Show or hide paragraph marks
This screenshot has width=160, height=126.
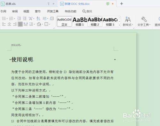(44, 19)
